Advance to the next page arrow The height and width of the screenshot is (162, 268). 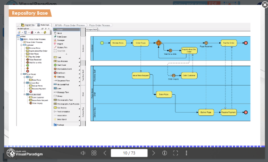(x=154, y=153)
